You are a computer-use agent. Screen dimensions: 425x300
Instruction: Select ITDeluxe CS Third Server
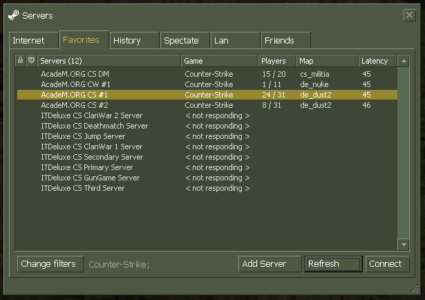(207, 188)
